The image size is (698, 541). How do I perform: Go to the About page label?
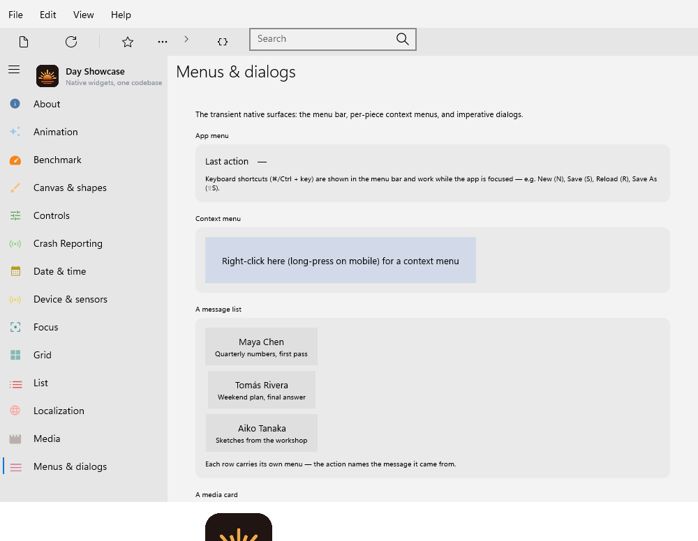coord(47,104)
